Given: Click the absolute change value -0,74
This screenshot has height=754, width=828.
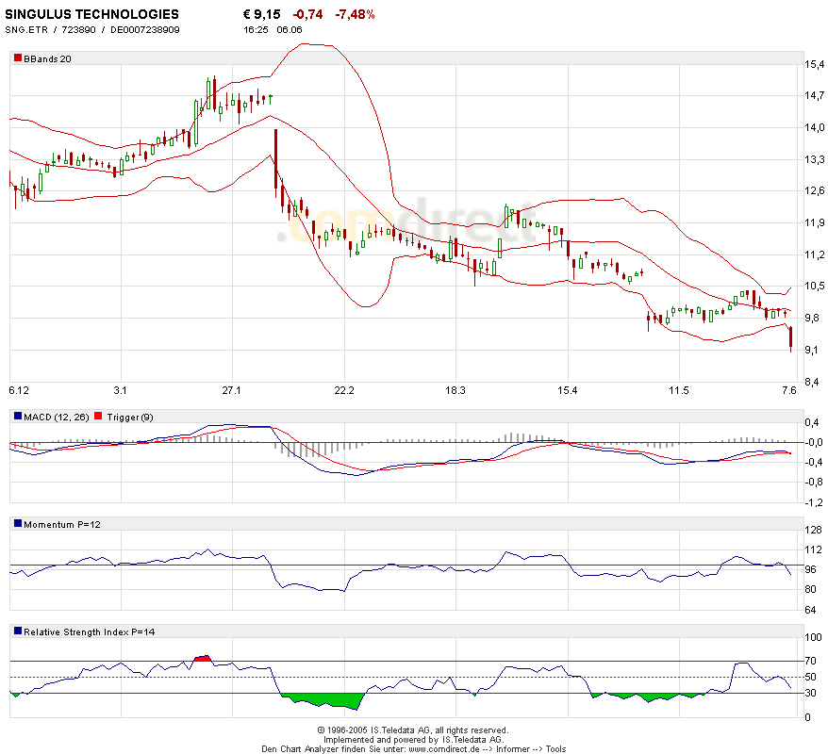Looking at the screenshot, I should (307, 14).
